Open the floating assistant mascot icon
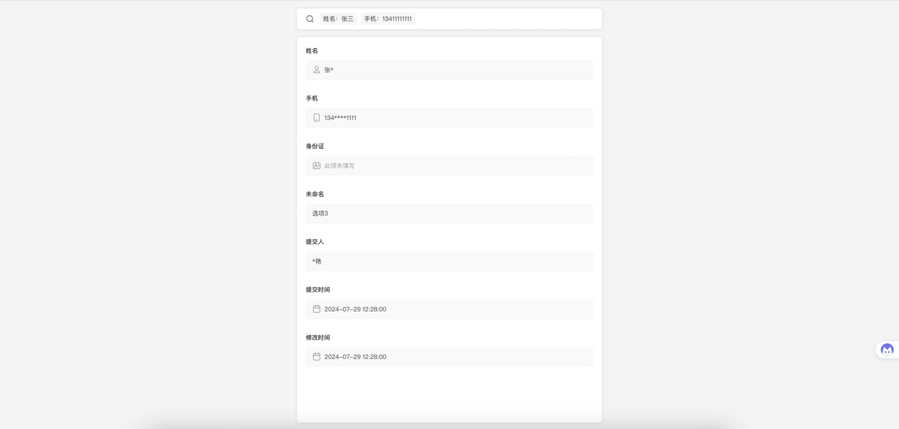This screenshot has height=429, width=899. point(887,350)
